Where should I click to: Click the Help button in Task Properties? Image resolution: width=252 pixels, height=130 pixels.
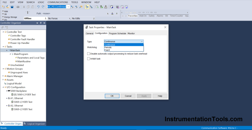160,96
